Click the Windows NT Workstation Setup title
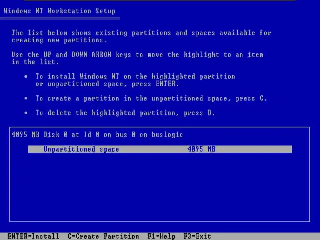The image size is (320, 240). point(60,11)
